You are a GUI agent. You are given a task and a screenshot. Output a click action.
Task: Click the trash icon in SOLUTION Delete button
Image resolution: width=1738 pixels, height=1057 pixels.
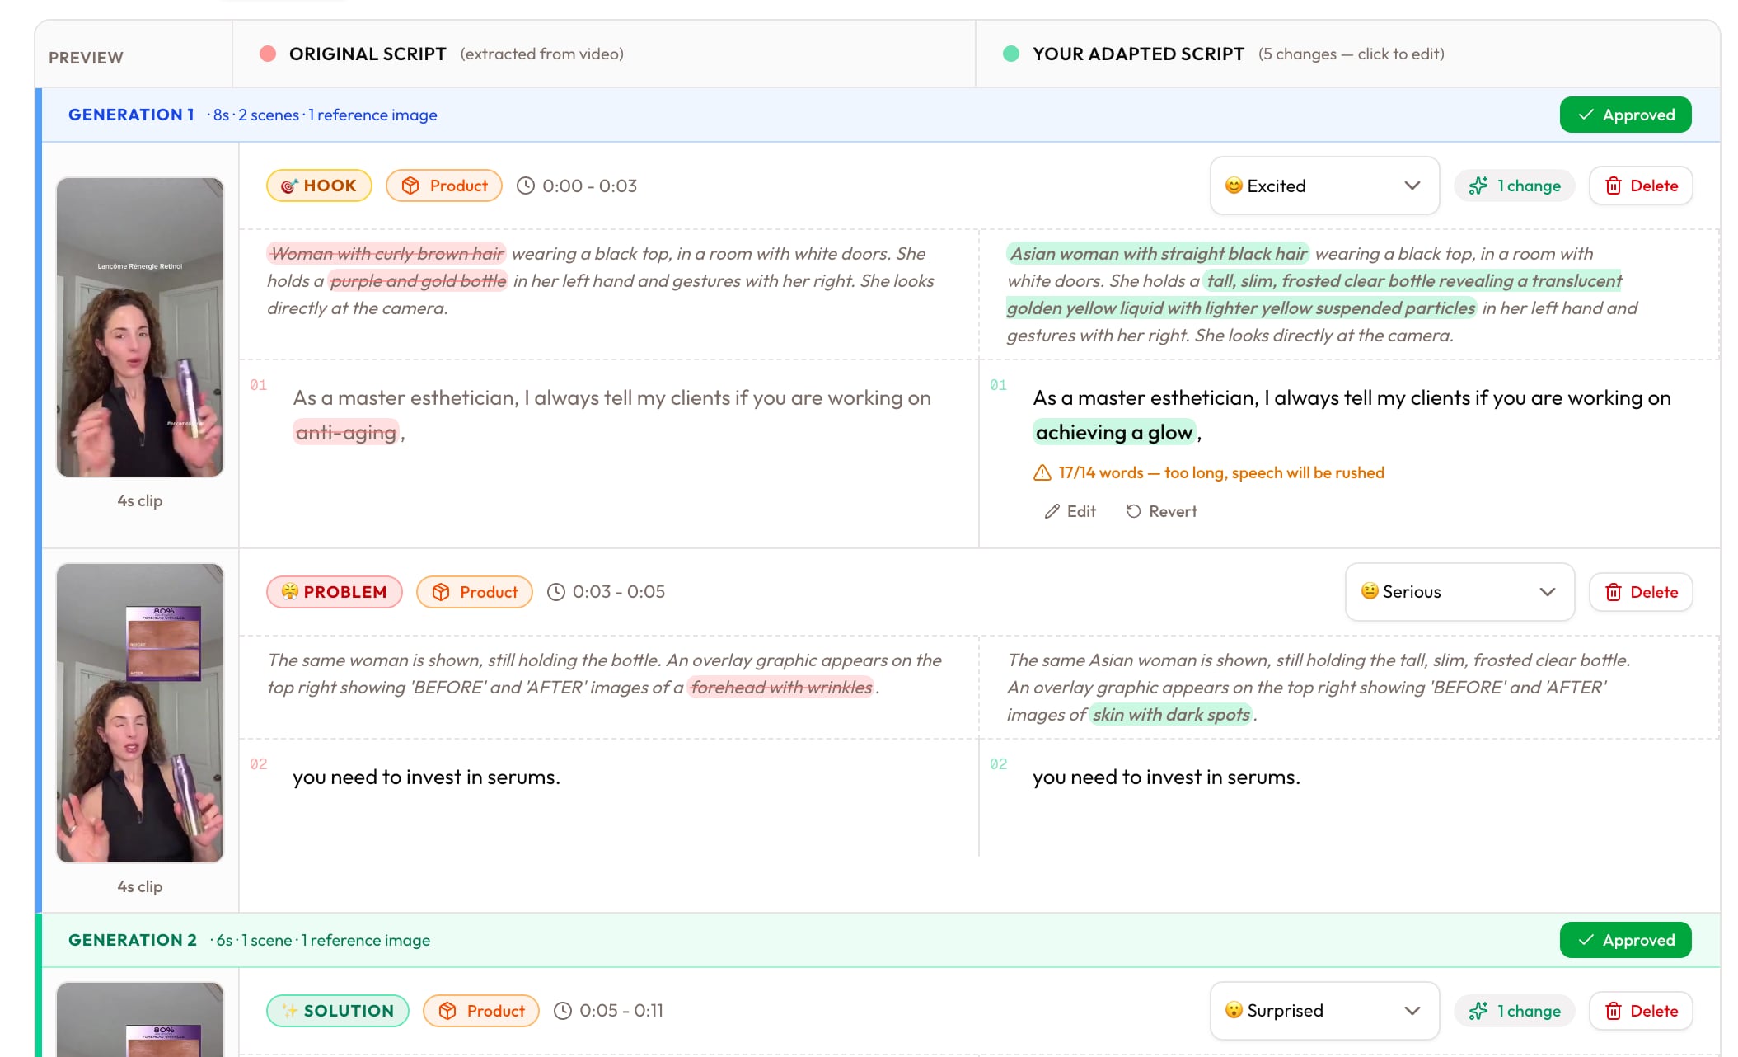click(x=1614, y=1011)
